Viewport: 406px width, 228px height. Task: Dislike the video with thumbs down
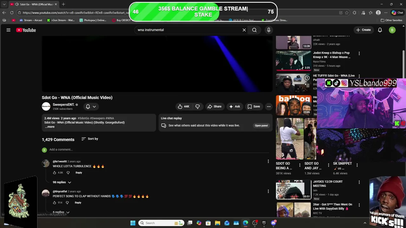(x=198, y=106)
